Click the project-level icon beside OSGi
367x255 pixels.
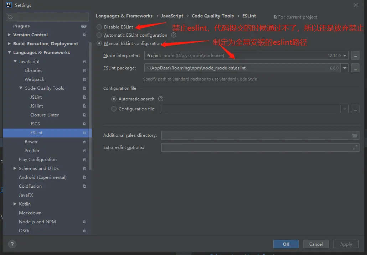tap(84, 230)
